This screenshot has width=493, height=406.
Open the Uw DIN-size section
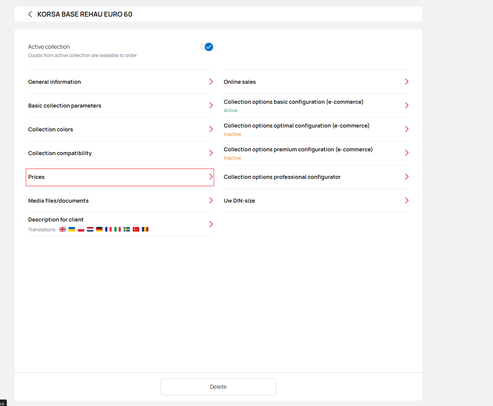coord(316,201)
